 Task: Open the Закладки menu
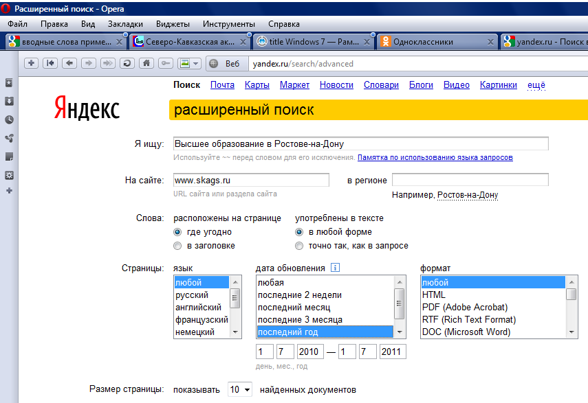click(125, 24)
